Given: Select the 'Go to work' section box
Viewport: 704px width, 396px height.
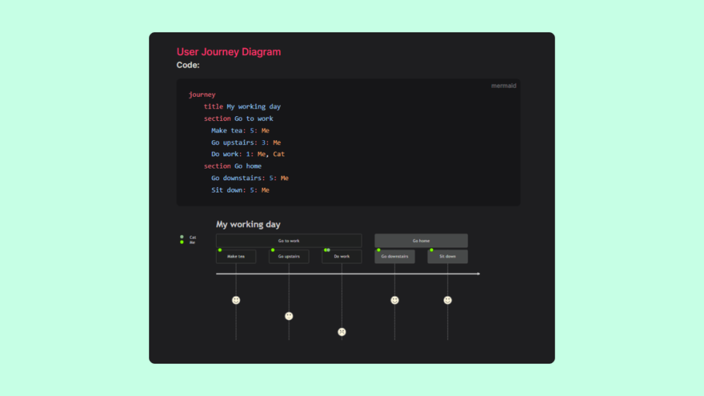Looking at the screenshot, I should pyautogui.click(x=289, y=241).
